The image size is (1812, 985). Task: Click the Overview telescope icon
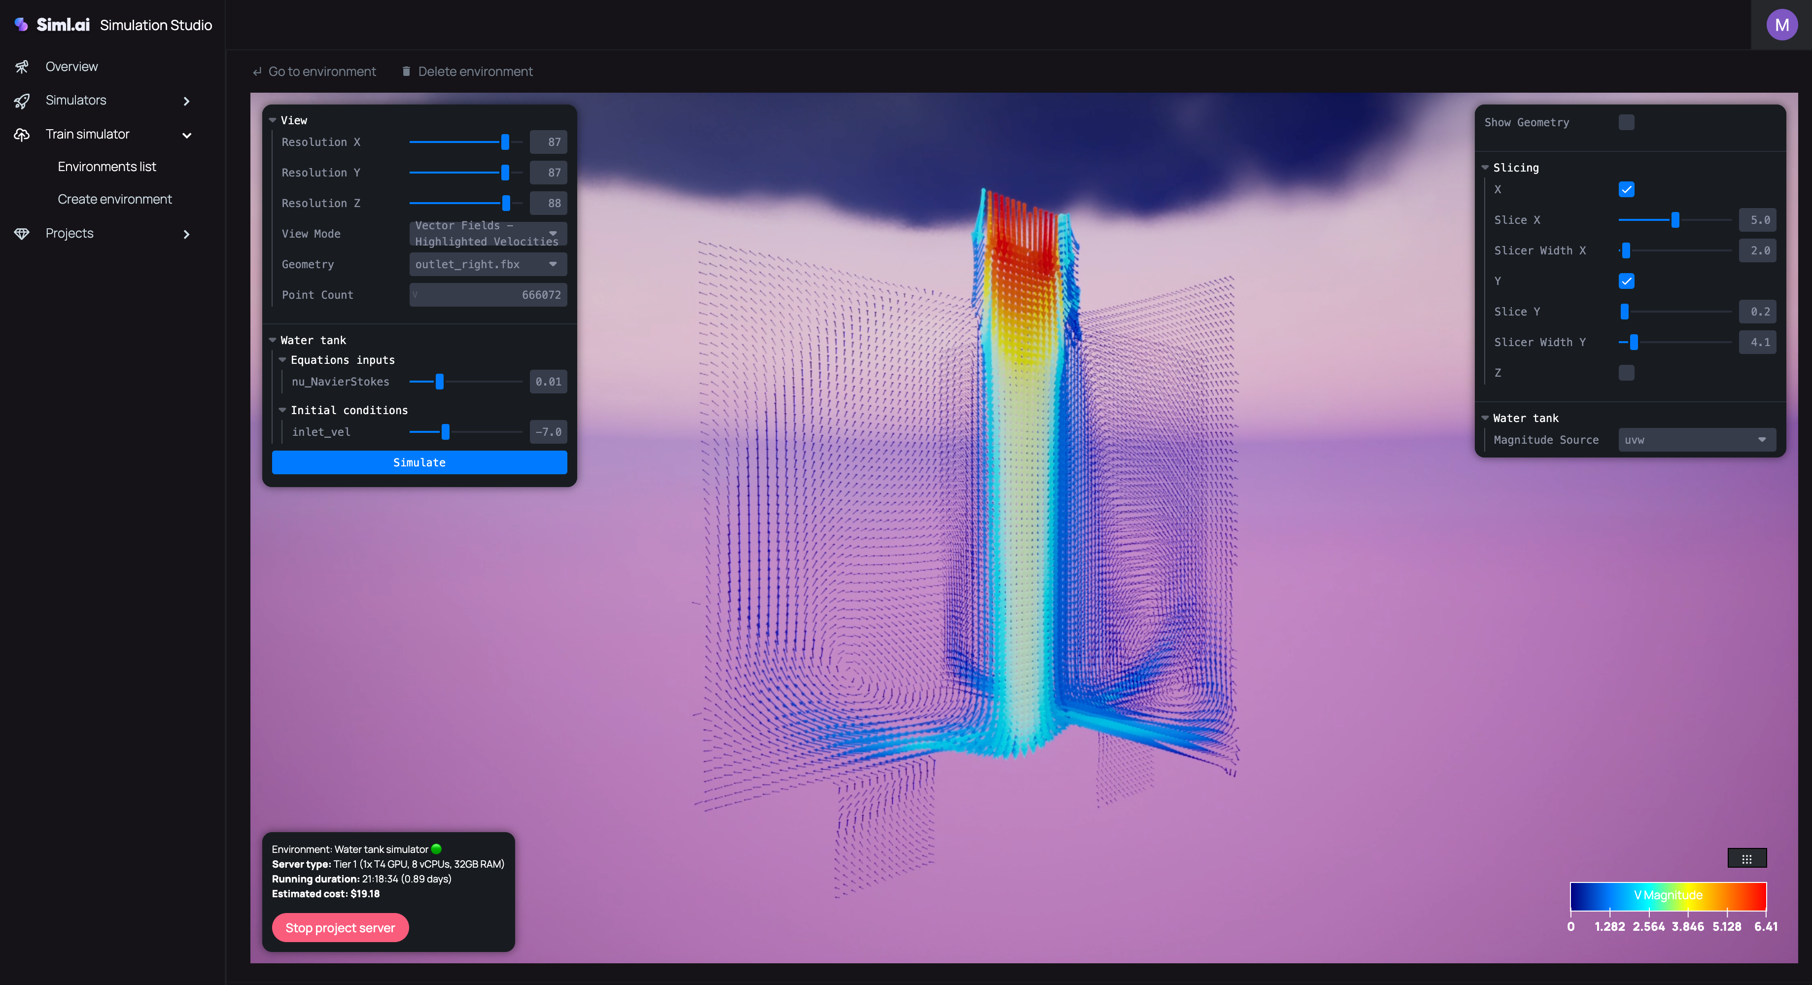tap(22, 67)
